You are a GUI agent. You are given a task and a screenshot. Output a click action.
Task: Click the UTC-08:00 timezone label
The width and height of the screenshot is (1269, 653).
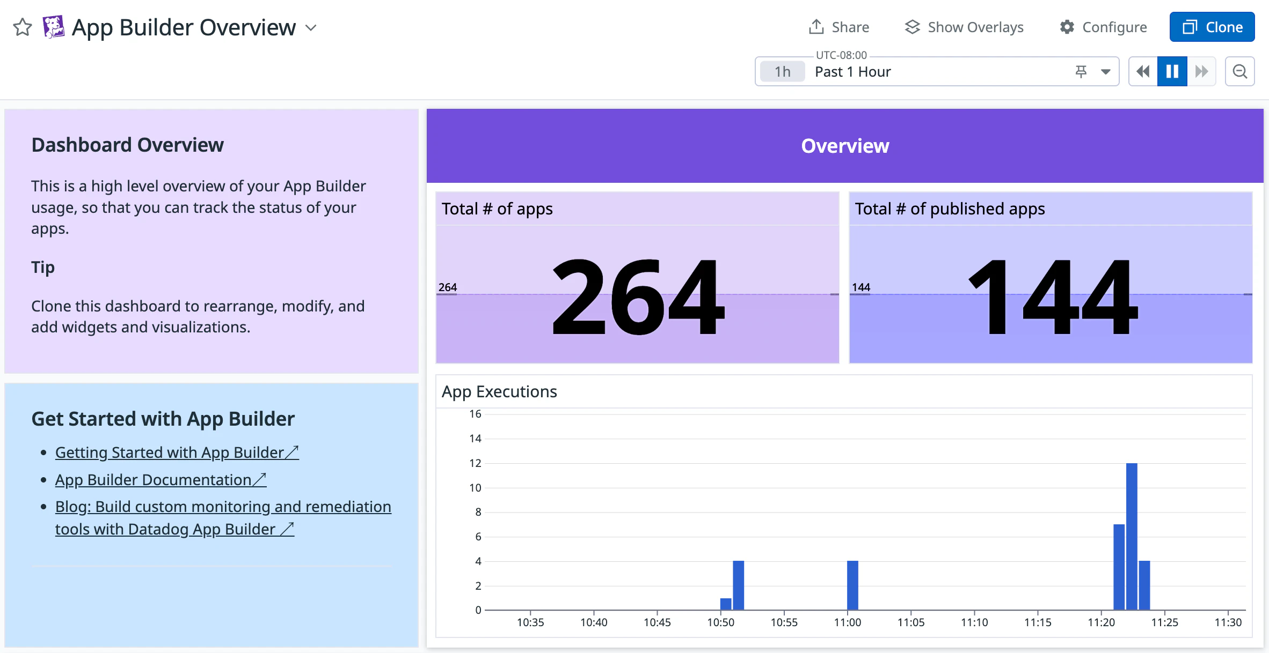(x=841, y=55)
